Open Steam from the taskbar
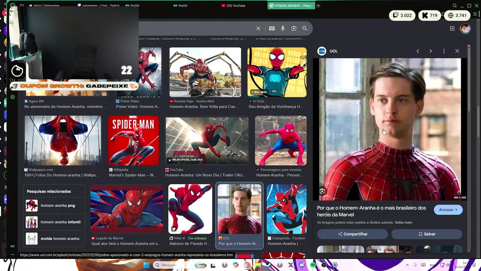The width and height of the screenshot is (481, 271). pyautogui.click(x=269, y=265)
